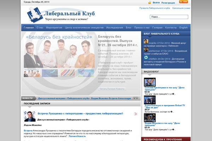Open link Евгений Прейгерман в ток-шоу

(x=165, y=88)
